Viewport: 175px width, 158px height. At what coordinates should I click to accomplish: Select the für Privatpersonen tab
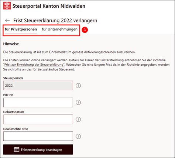tap(21, 30)
